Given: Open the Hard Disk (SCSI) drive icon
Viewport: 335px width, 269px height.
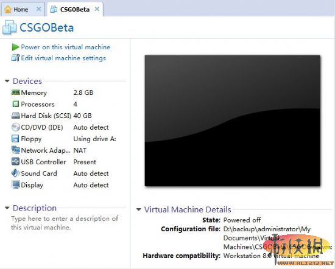Looking at the screenshot, I should click(x=15, y=116).
